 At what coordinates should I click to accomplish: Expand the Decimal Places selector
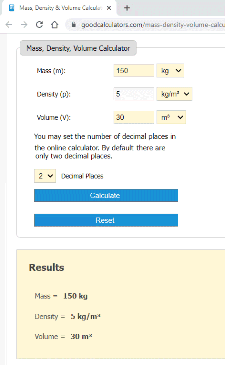click(45, 176)
